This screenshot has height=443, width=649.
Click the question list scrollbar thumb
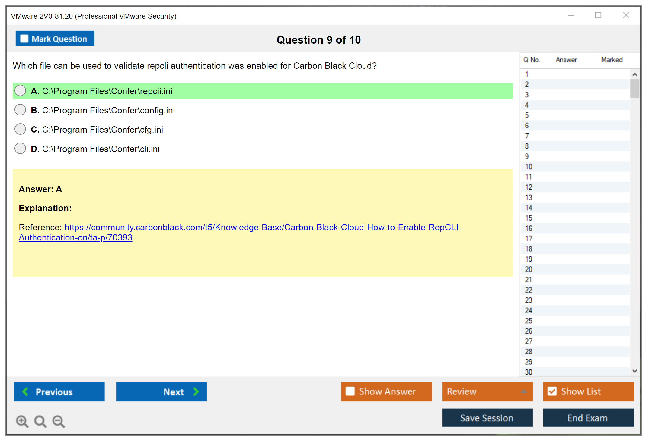click(x=635, y=89)
